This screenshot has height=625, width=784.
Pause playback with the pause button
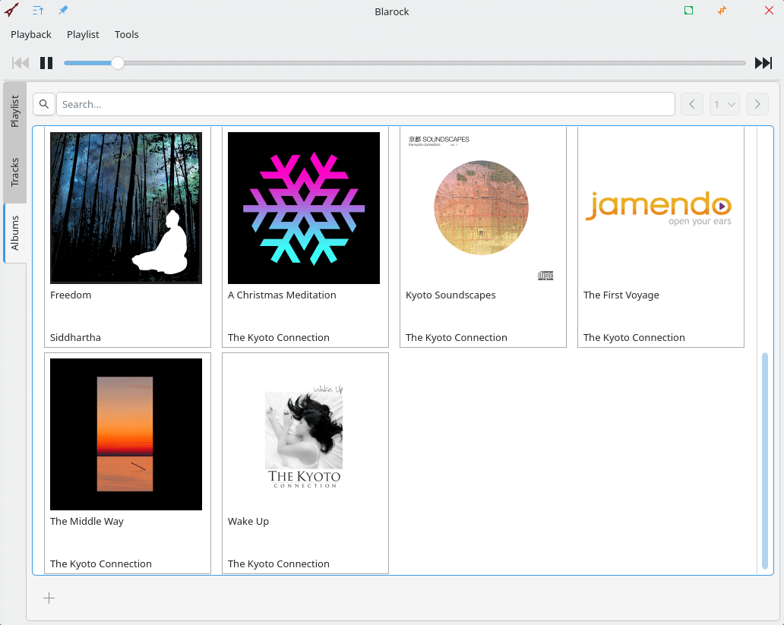point(46,63)
